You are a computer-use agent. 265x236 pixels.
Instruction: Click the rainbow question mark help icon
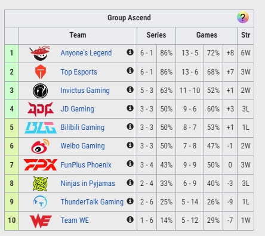coord(243,17)
